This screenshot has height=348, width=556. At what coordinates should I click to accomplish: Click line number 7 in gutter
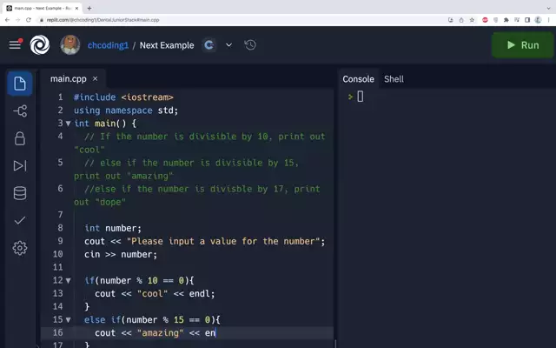[x=60, y=215]
